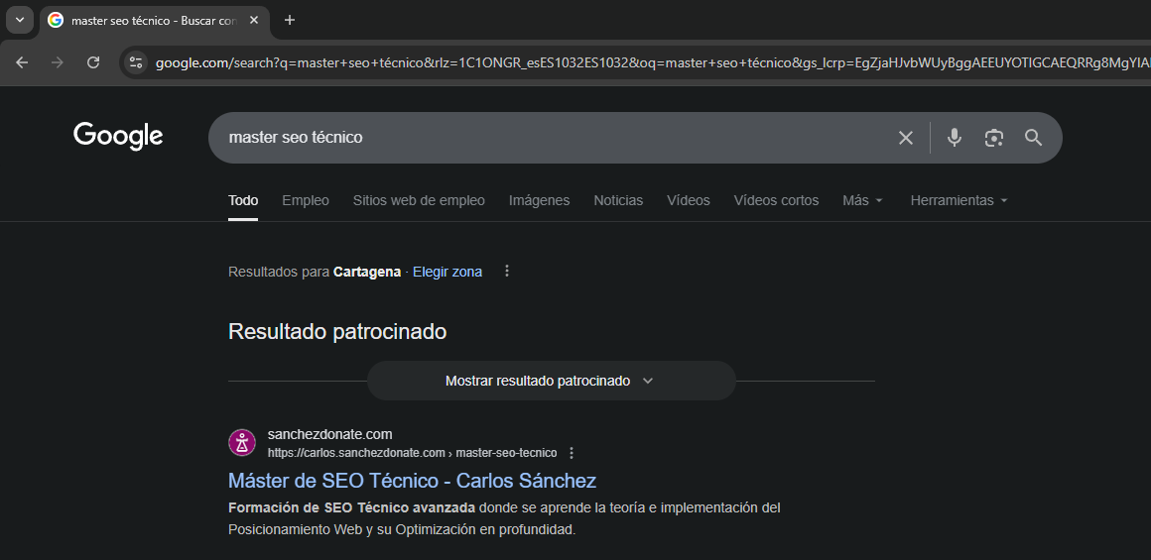Switch to the Noticias tab
The height and width of the screenshot is (560, 1151).
pos(618,200)
